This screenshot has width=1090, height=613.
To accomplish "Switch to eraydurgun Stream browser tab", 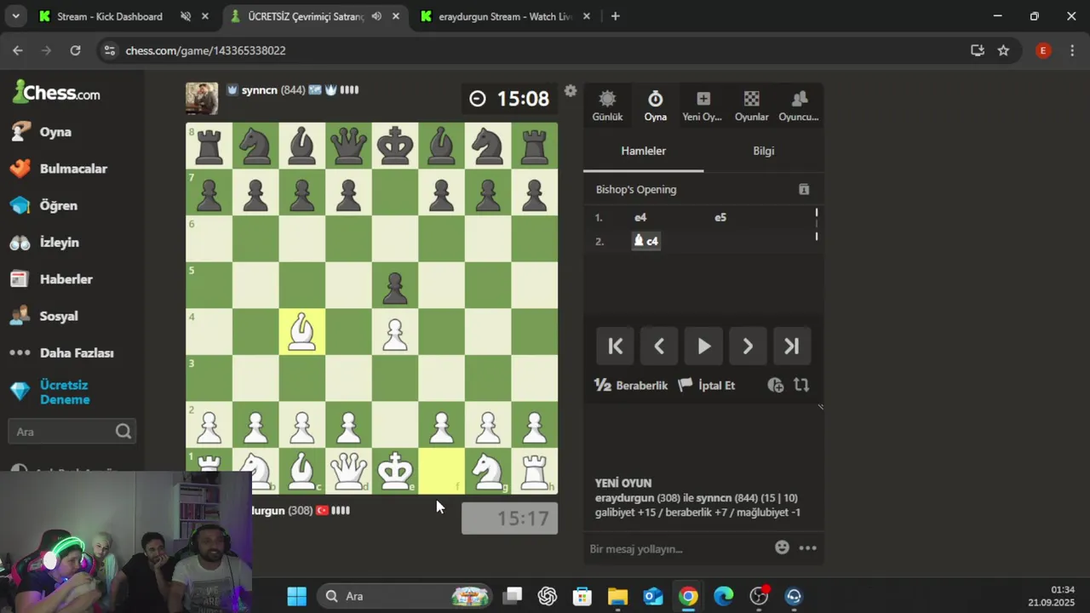I will tap(506, 16).
